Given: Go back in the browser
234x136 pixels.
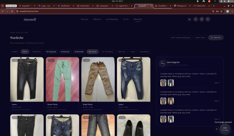Looking at the screenshot, I should 3,11.
